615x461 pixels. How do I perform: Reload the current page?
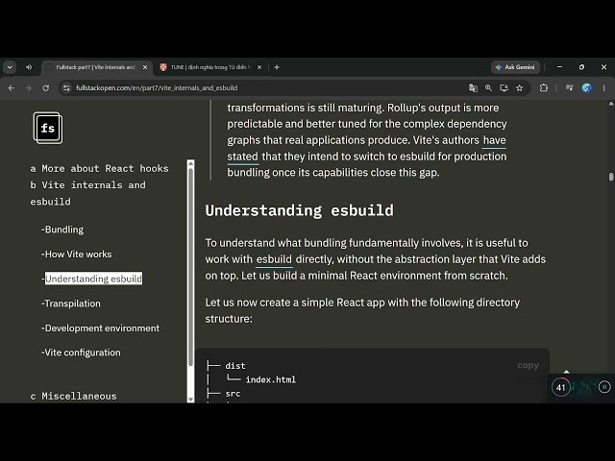[46, 87]
